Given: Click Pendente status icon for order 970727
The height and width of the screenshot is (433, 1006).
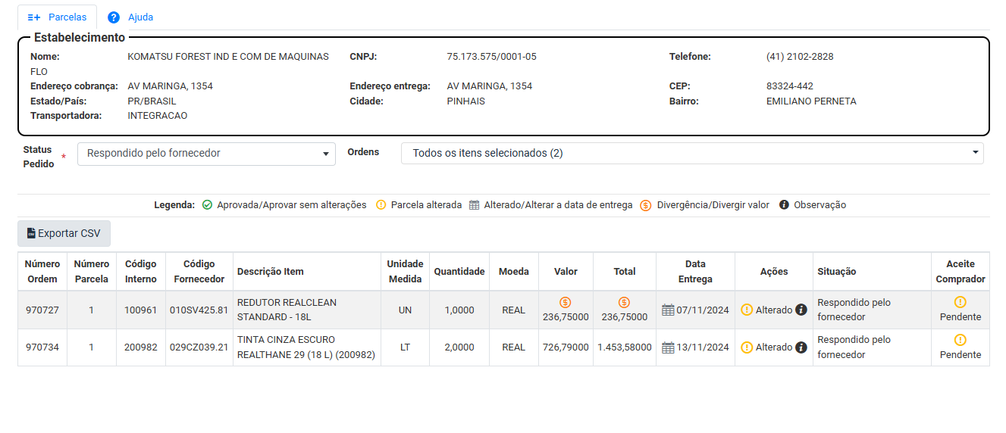Looking at the screenshot, I should (x=961, y=302).
